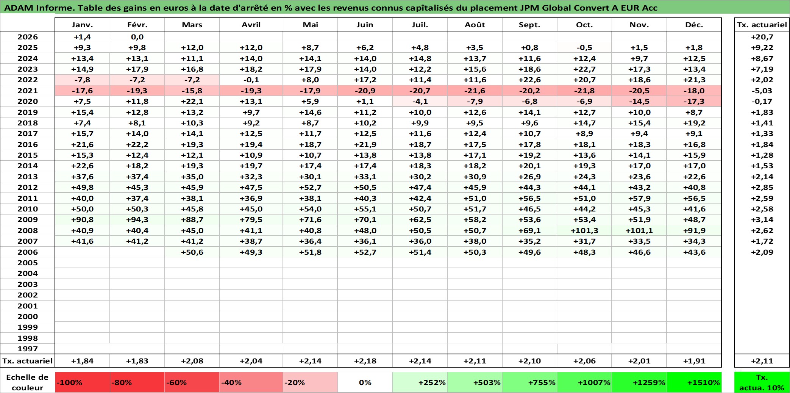Select the +252% light green scale swatch
790x393 pixels.
(420, 382)
